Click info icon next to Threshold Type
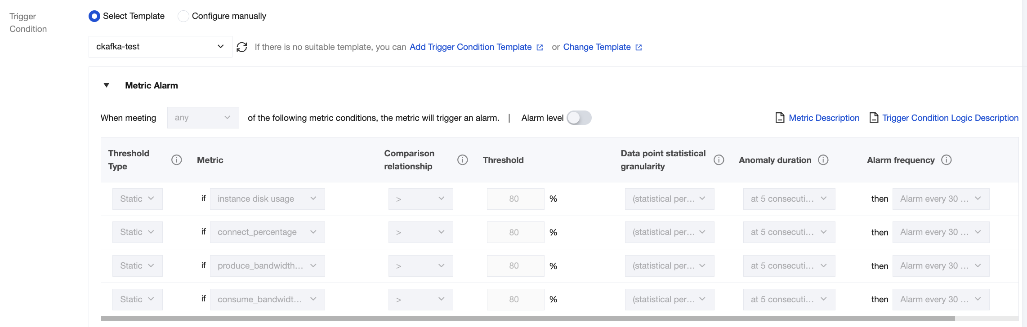 (177, 160)
